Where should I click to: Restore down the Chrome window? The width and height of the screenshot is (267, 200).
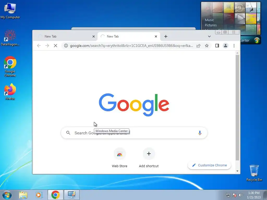tap(225, 32)
